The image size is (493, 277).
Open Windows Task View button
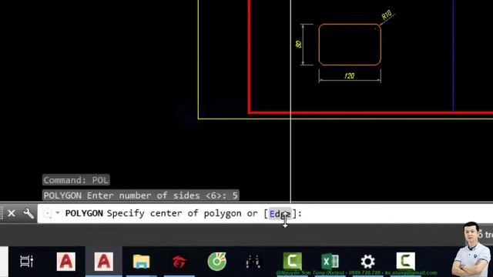tap(27, 262)
